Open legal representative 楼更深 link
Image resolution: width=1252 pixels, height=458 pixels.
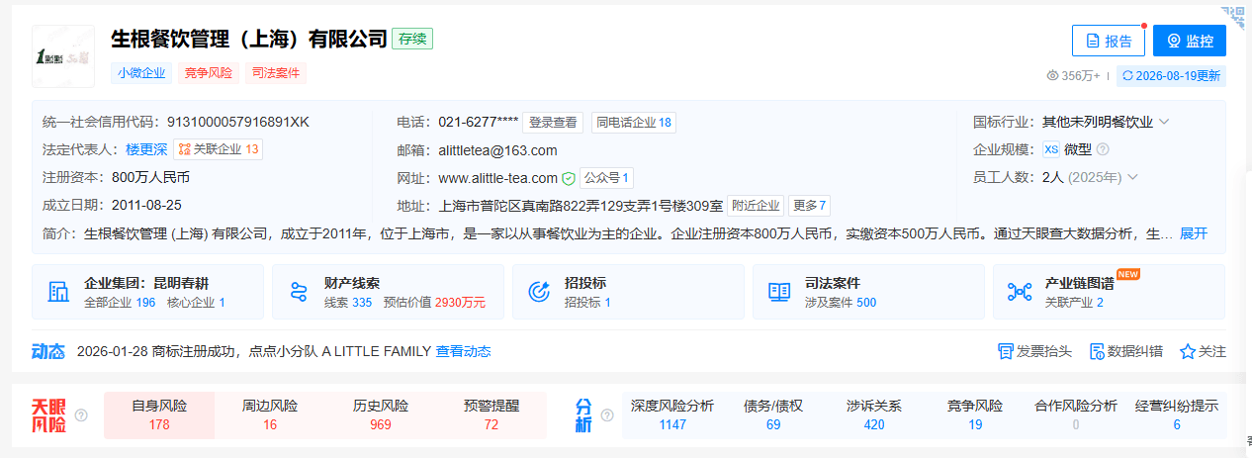pos(146,149)
